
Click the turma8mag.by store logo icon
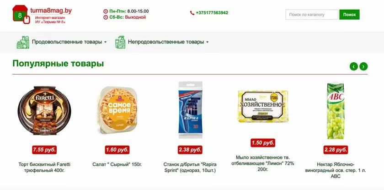coord(21,15)
